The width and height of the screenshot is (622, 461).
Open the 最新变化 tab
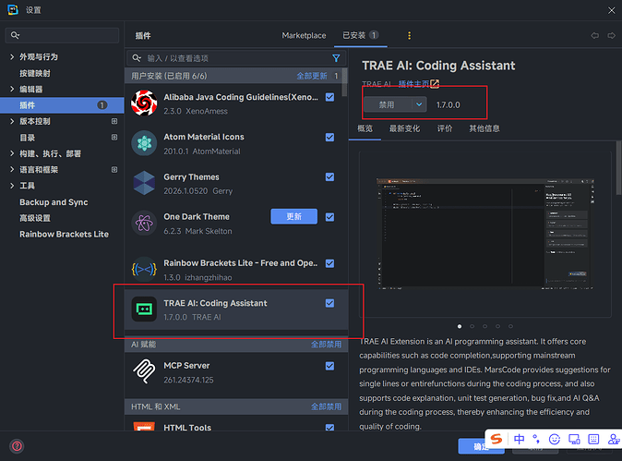(x=404, y=128)
